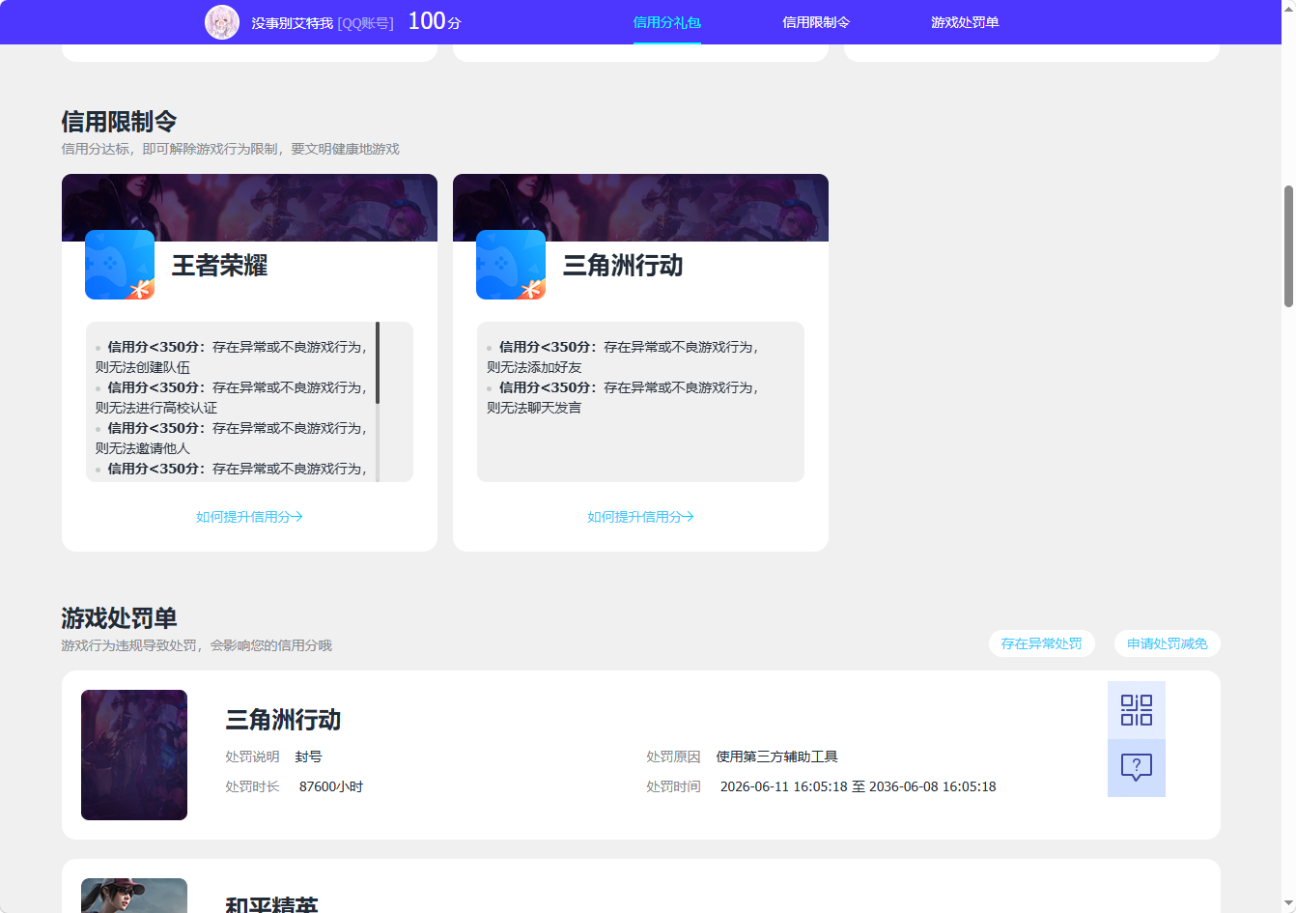Click the 三角洲行动 title in the penalty record
The image size is (1296, 913).
click(x=283, y=720)
